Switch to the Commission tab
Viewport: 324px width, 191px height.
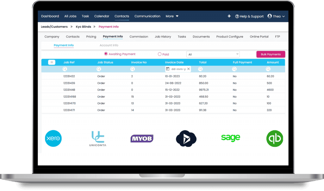point(139,37)
